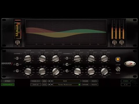The image size is (139, 104).
Task: Click the small VU display screen
Action: [18, 29]
